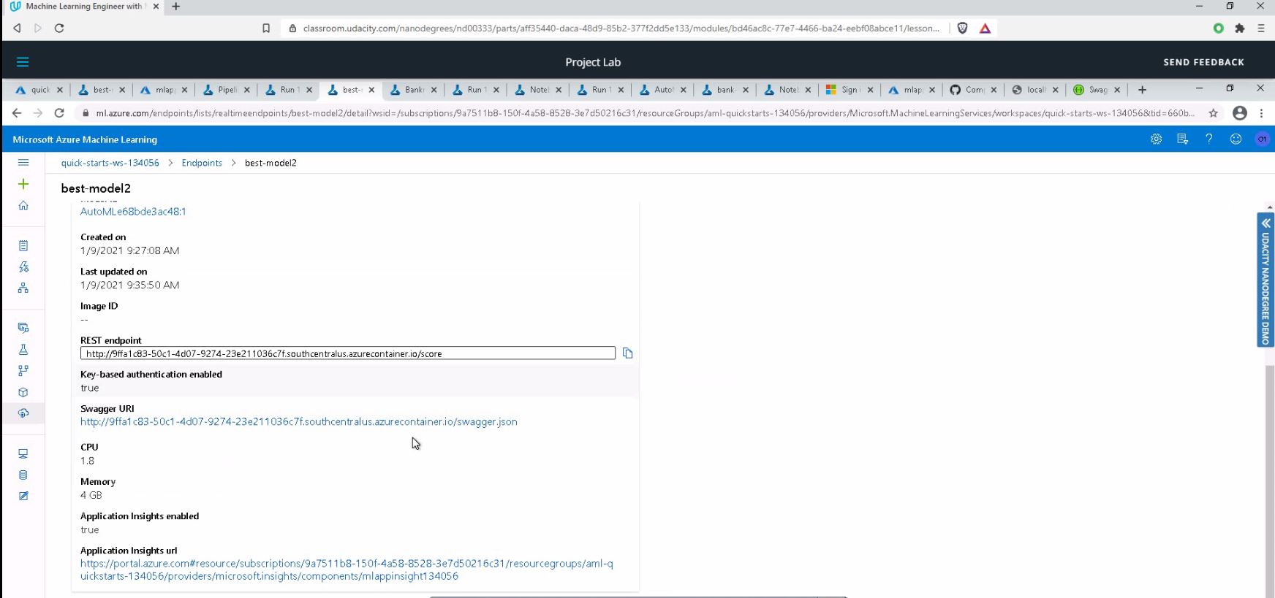Open the help question mark icon
The width and height of the screenshot is (1275, 598).
click(1209, 139)
